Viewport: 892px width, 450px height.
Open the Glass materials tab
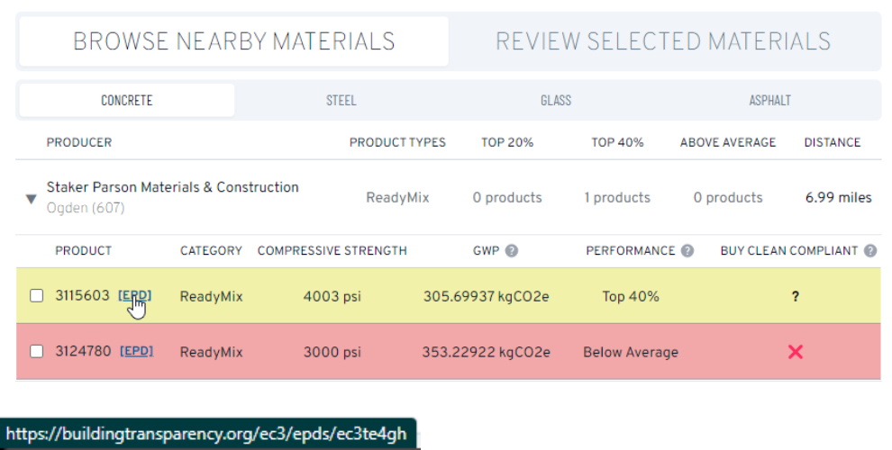556,101
